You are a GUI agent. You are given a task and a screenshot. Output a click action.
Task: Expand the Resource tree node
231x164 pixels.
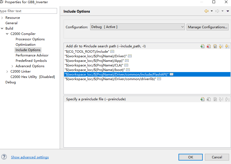(2, 18)
